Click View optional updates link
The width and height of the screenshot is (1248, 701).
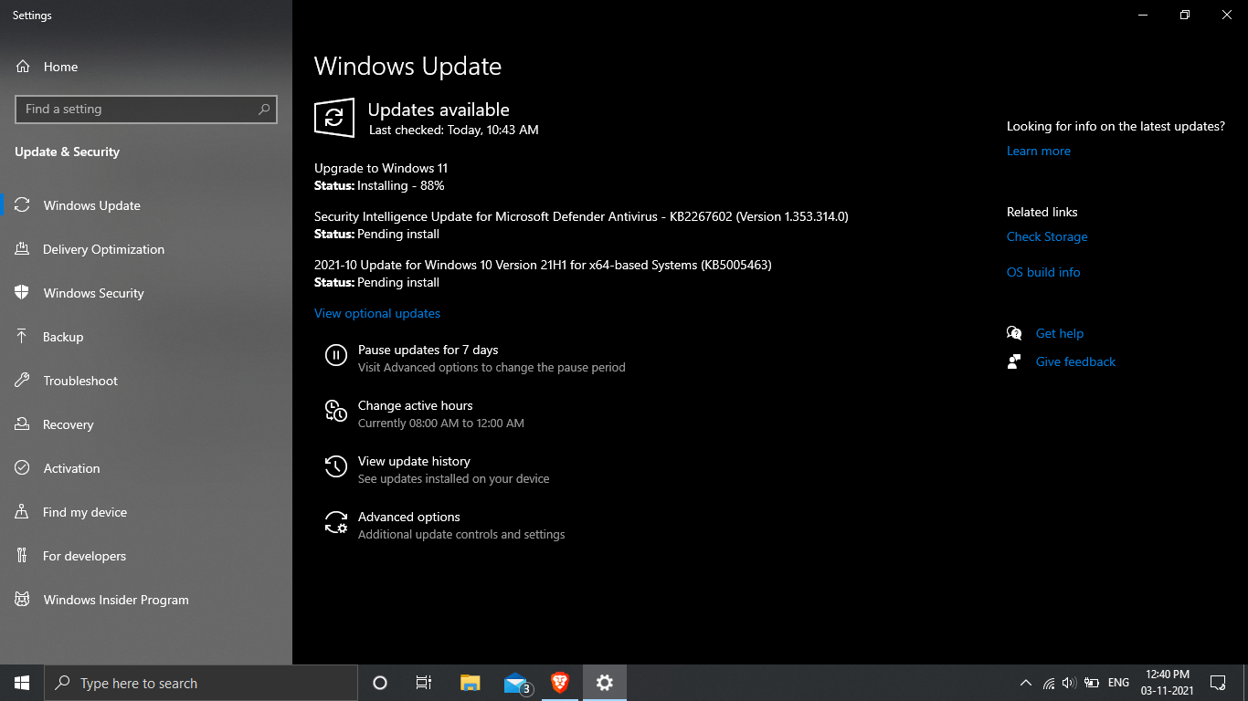click(x=377, y=313)
